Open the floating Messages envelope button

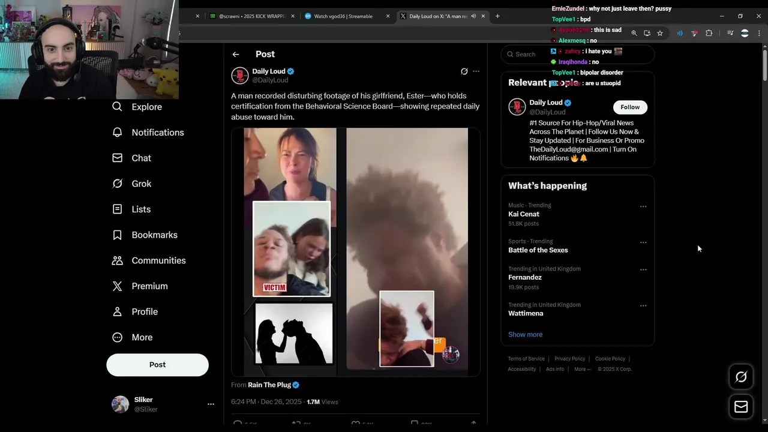[x=741, y=407]
